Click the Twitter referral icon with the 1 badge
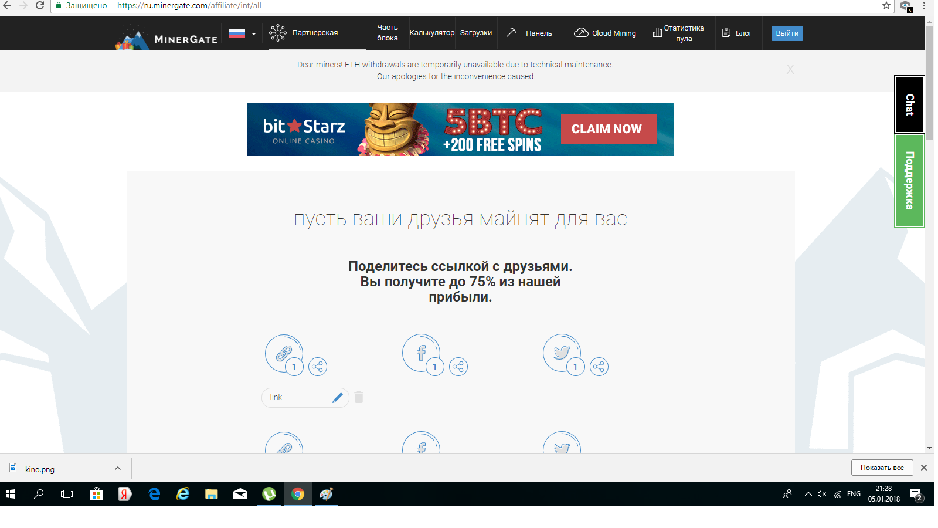938x528 pixels. click(x=562, y=353)
